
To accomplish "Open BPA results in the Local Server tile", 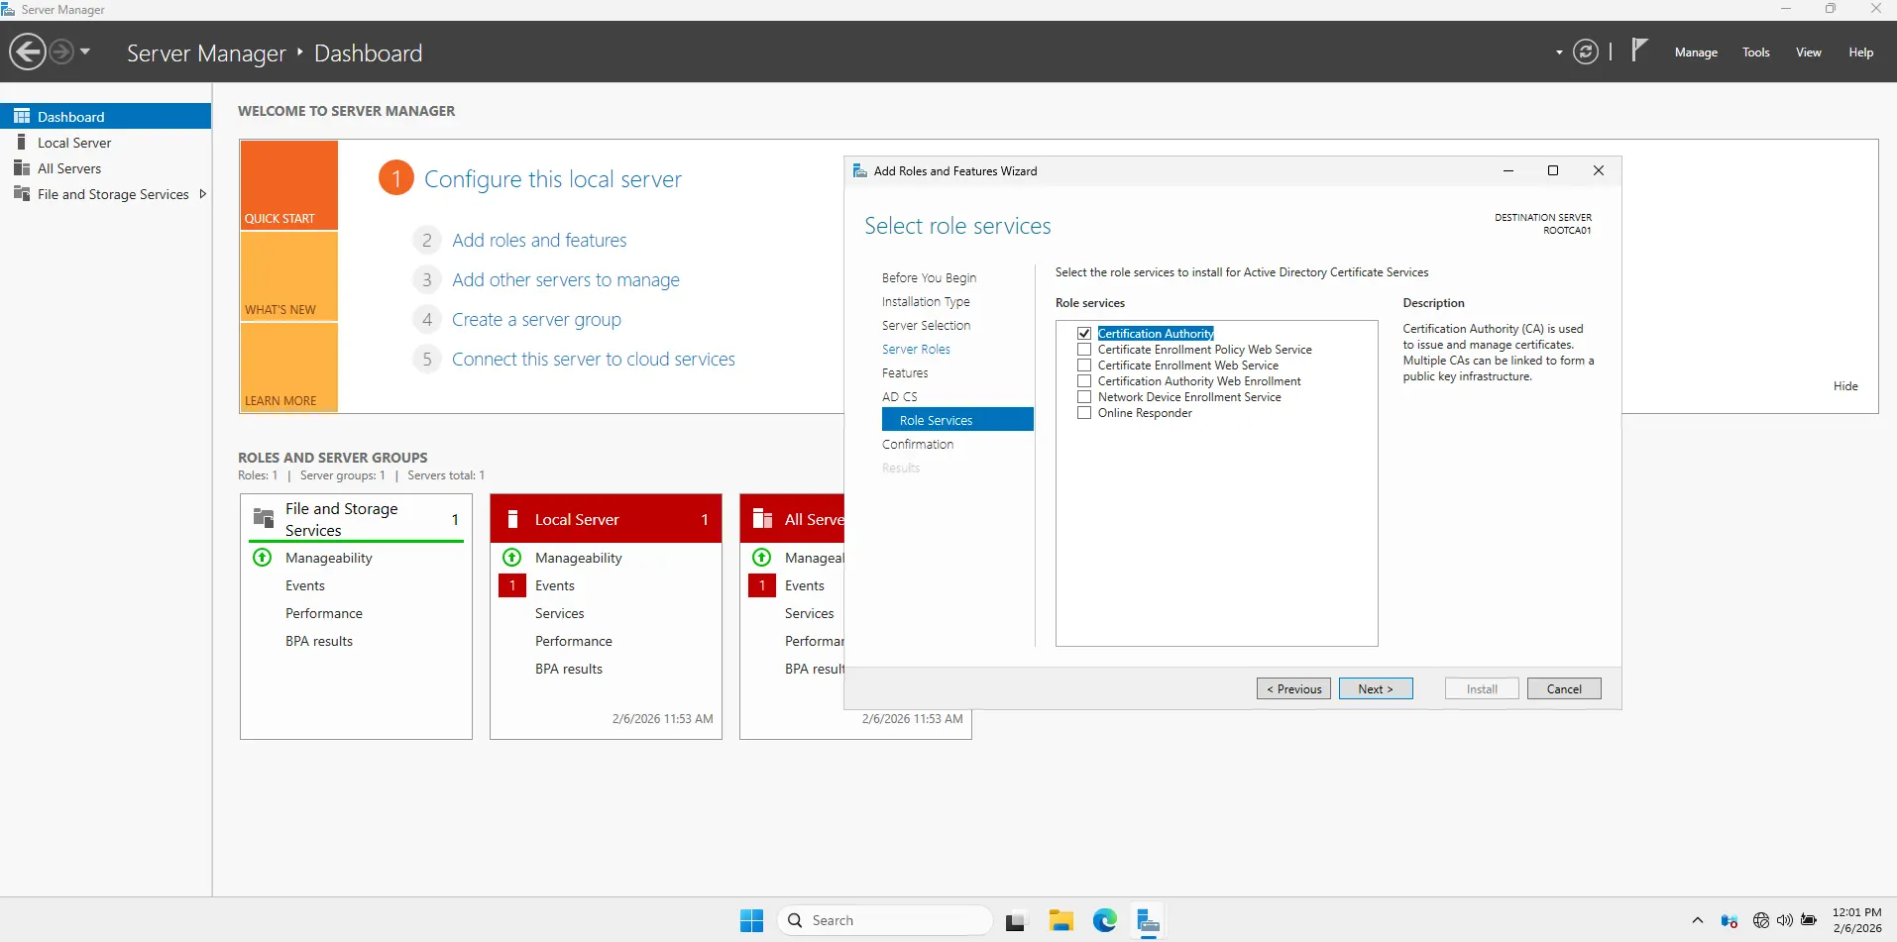I will click(569, 669).
